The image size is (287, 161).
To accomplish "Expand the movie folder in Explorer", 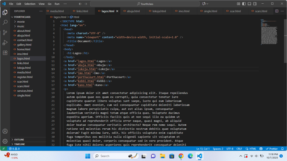I will click(x=21, y=22).
